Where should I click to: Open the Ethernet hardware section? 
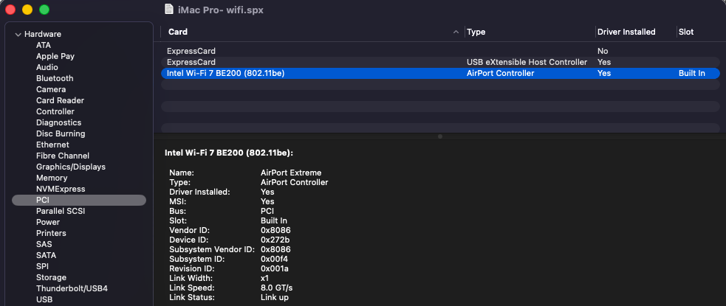[52, 145]
